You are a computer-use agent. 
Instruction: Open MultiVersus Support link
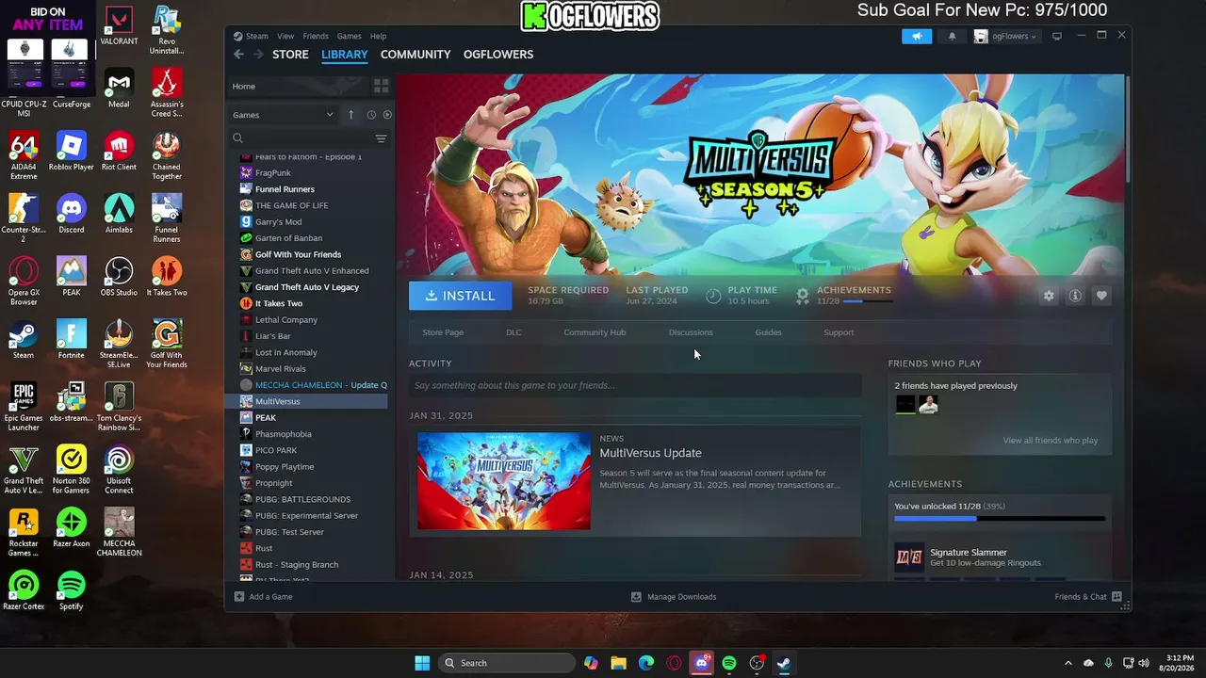coord(839,332)
